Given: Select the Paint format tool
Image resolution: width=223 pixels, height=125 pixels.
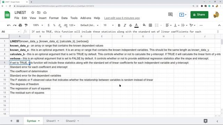Looking at the screenshot, I should click(26, 25).
